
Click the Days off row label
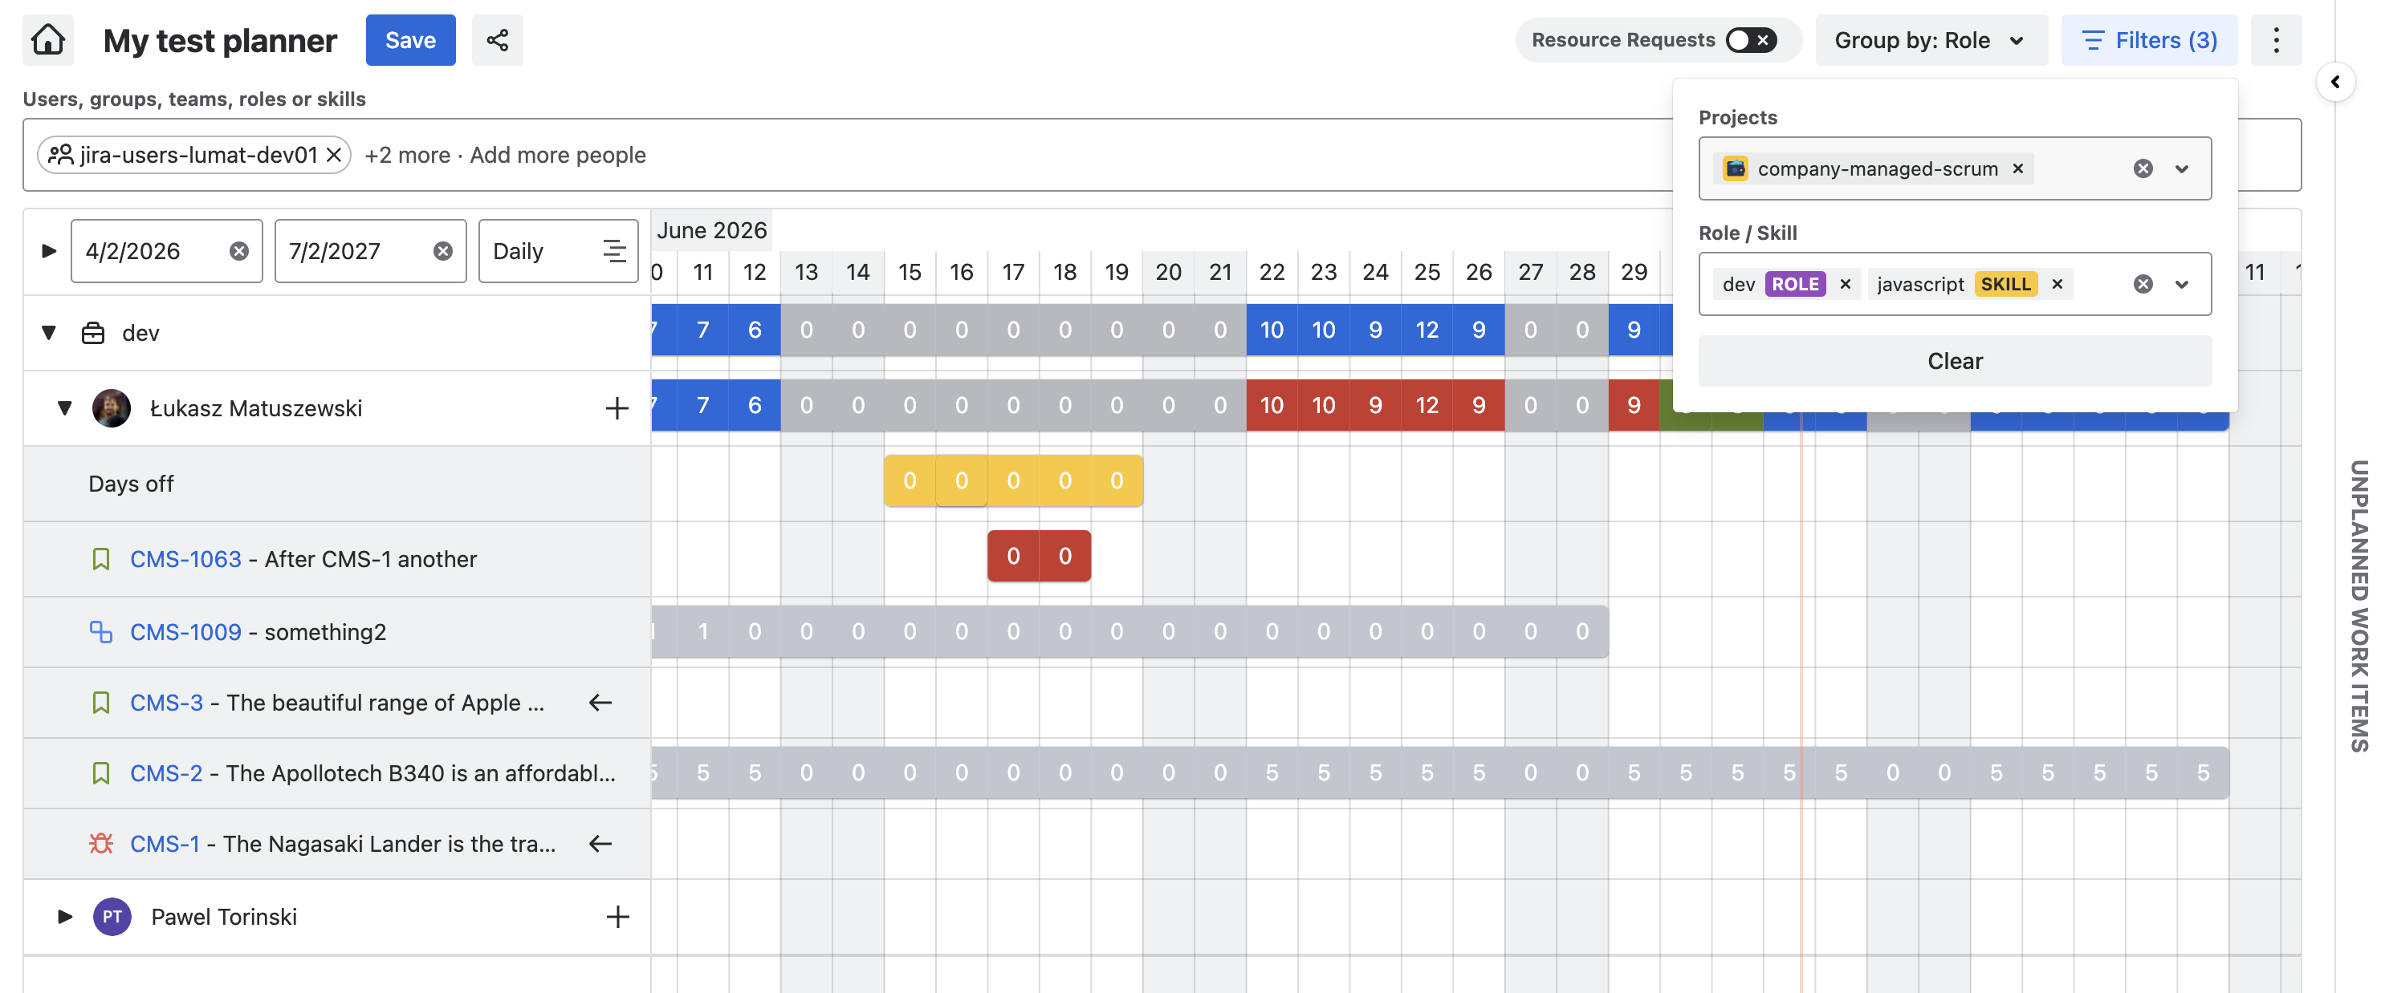tap(131, 484)
